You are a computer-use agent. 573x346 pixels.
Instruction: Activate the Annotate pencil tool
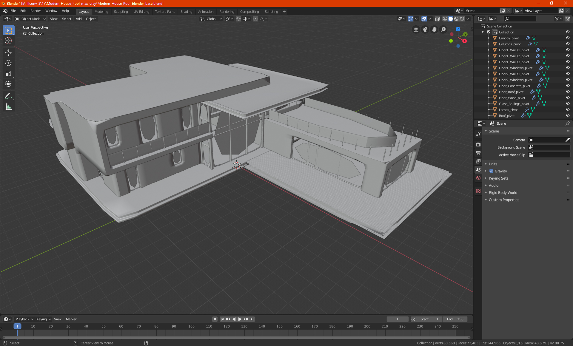click(x=8, y=96)
